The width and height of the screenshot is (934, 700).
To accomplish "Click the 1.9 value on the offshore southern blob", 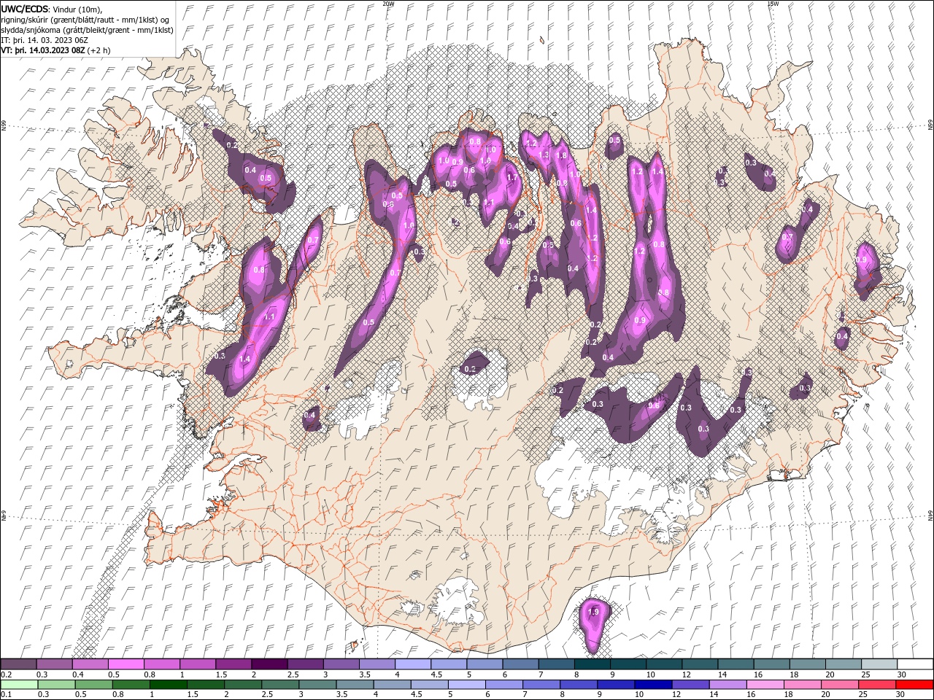I will tap(593, 612).
